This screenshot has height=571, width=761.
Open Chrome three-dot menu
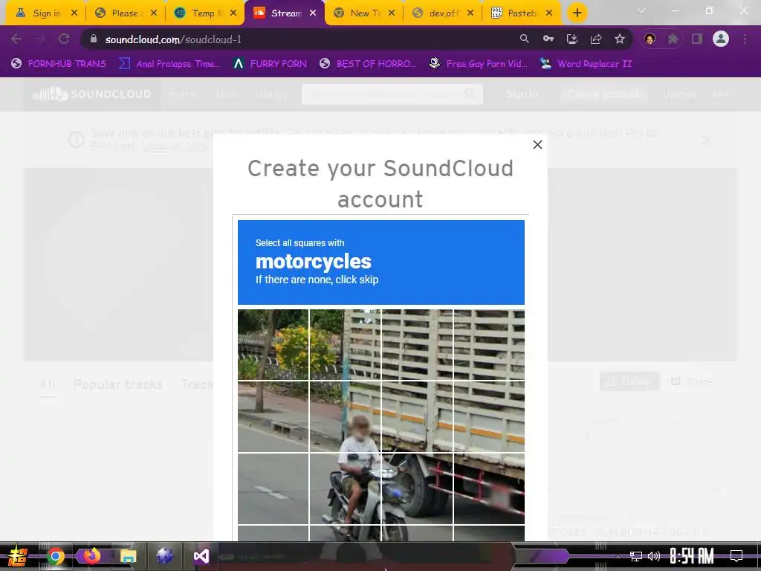[x=745, y=39]
